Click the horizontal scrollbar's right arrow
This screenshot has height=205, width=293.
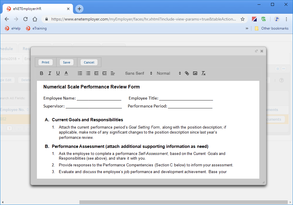coord(290,202)
